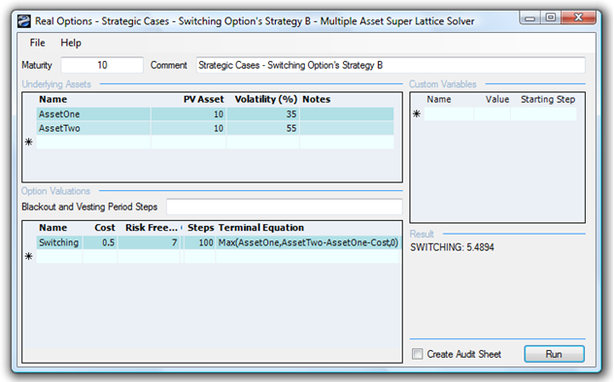Viewport: 614px width, 382px height.
Task: Click the Starting Step column header
Action: [x=548, y=99]
